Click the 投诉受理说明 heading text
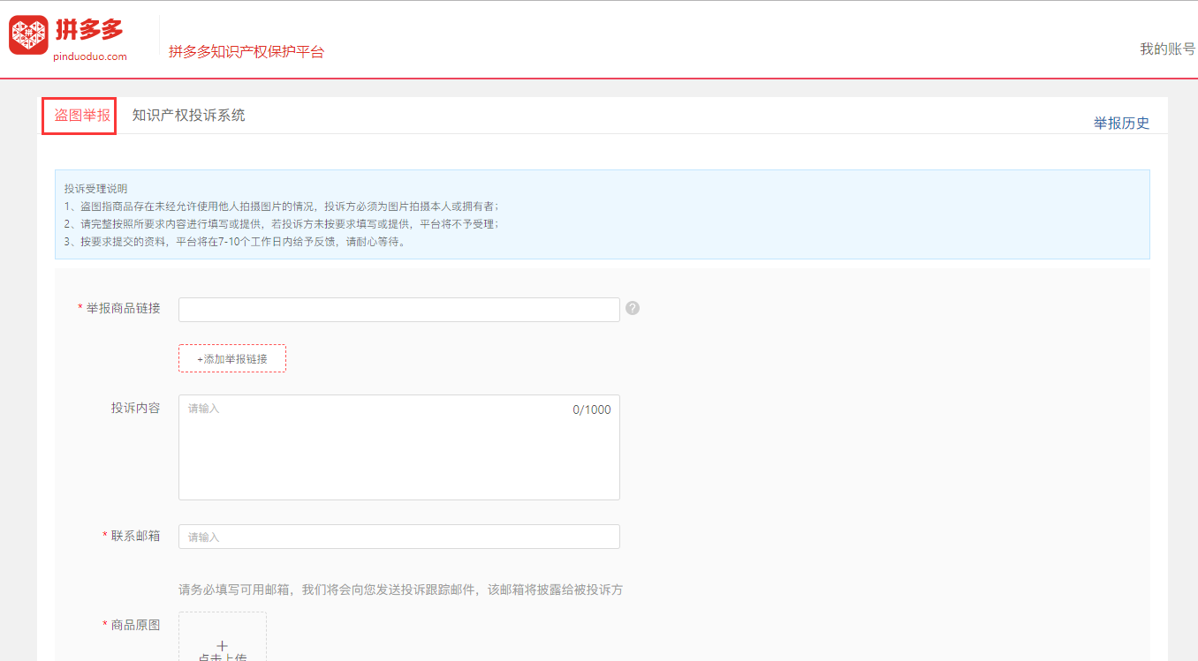 (95, 189)
